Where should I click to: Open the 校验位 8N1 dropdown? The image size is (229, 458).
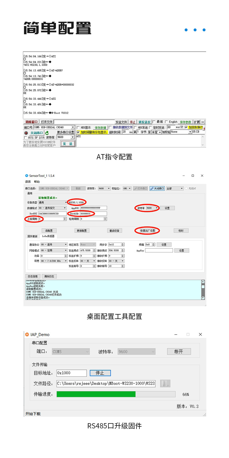click(x=127, y=188)
